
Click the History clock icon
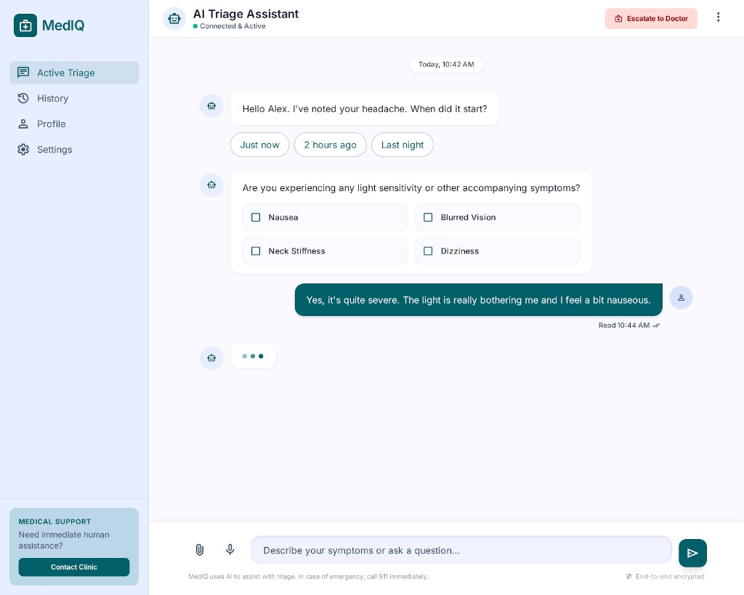23,98
